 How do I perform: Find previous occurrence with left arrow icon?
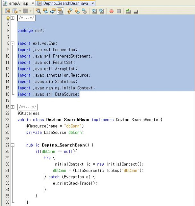46,11
